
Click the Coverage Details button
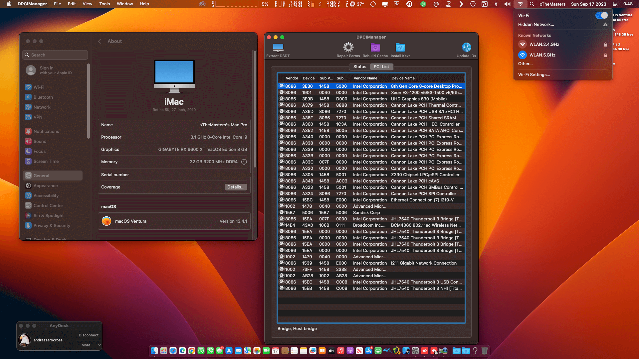click(x=236, y=187)
